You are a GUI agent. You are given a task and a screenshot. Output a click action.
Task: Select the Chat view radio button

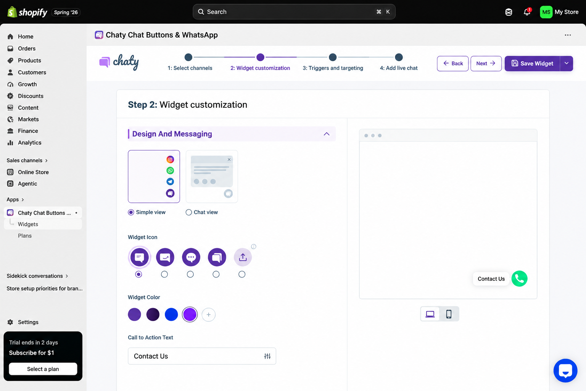click(189, 212)
